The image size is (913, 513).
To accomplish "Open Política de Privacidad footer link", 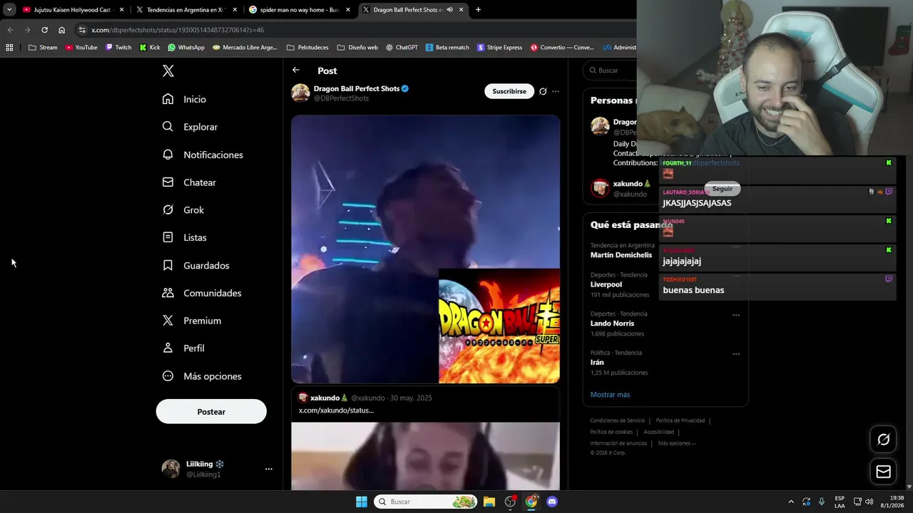I will (x=680, y=420).
